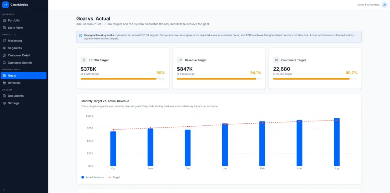This screenshot has height=193, width=390.
Task: Click the Segments people icon
Action: pyautogui.click(x=5, y=48)
